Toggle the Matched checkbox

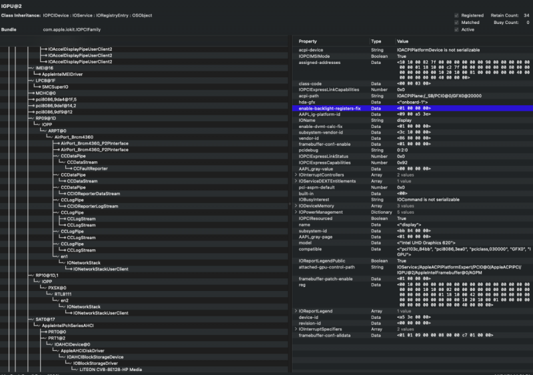pyautogui.click(x=456, y=22)
